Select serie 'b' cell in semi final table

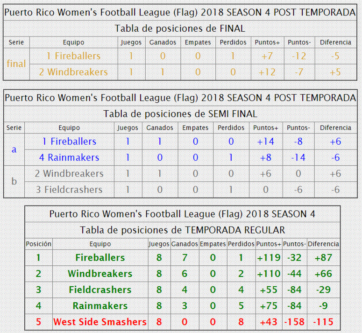pos(14,181)
